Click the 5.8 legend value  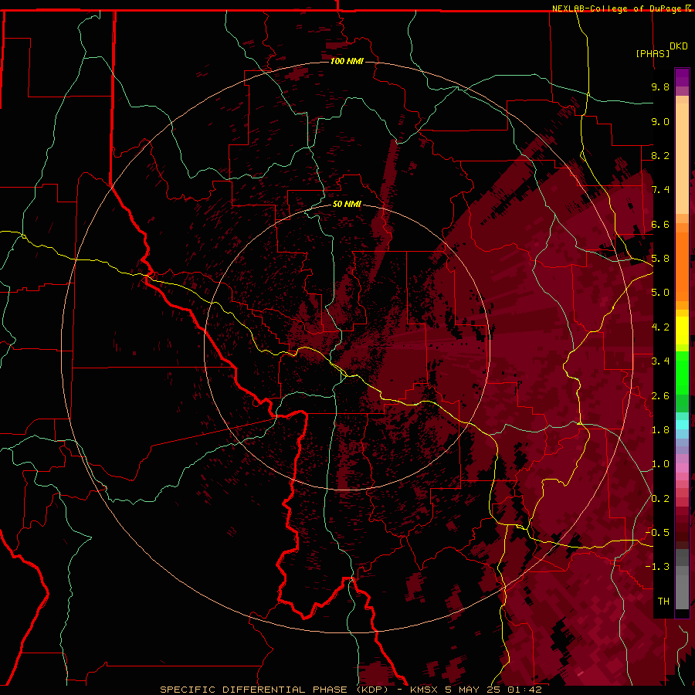[660, 259]
